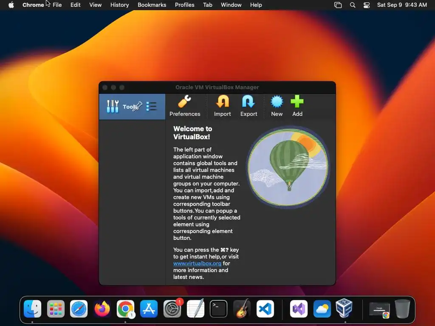Viewport: 435px width, 326px height.
Task: Launch GarageBand from the Dock
Action: click(x=242, y=309)
